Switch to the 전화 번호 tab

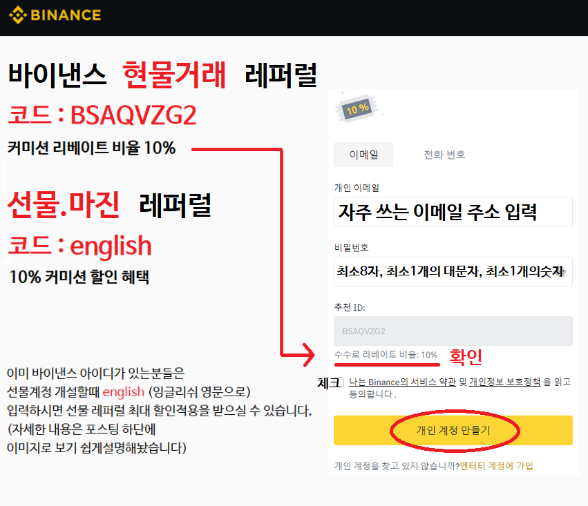pos(444,155)
